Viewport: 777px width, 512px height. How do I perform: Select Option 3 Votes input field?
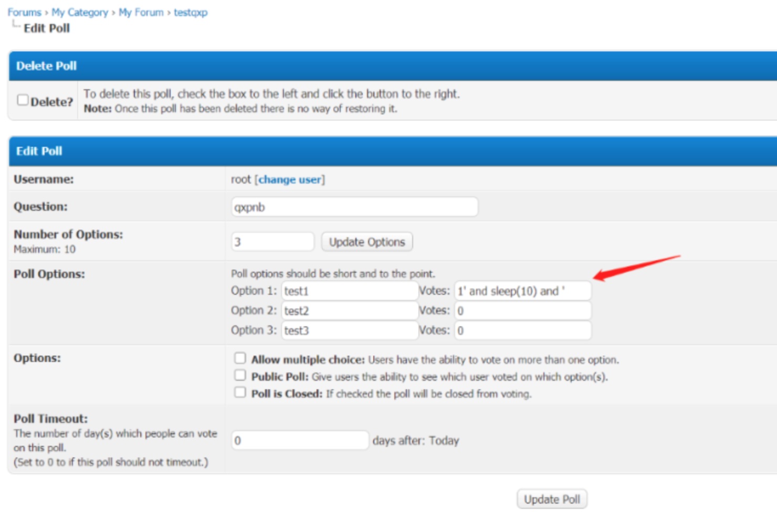(522, 330)
